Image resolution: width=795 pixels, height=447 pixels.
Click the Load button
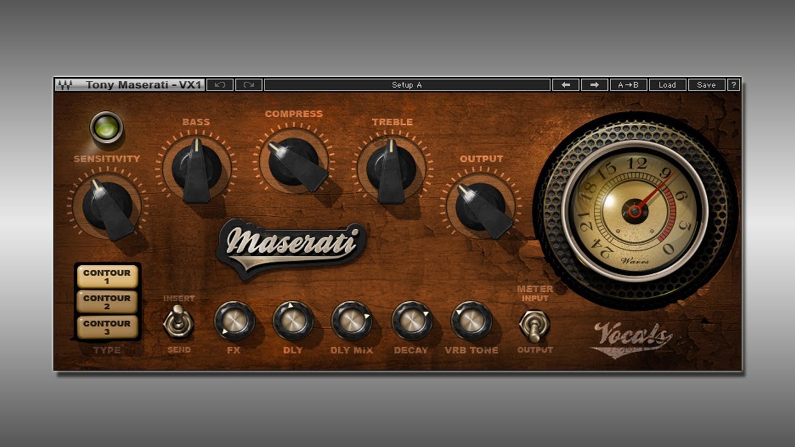(x=667, y=85)
